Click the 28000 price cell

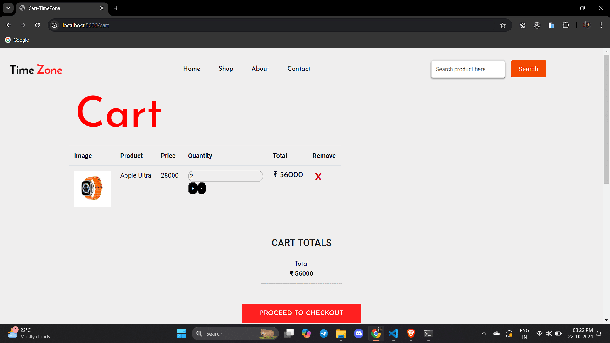(x=169, y=175)
